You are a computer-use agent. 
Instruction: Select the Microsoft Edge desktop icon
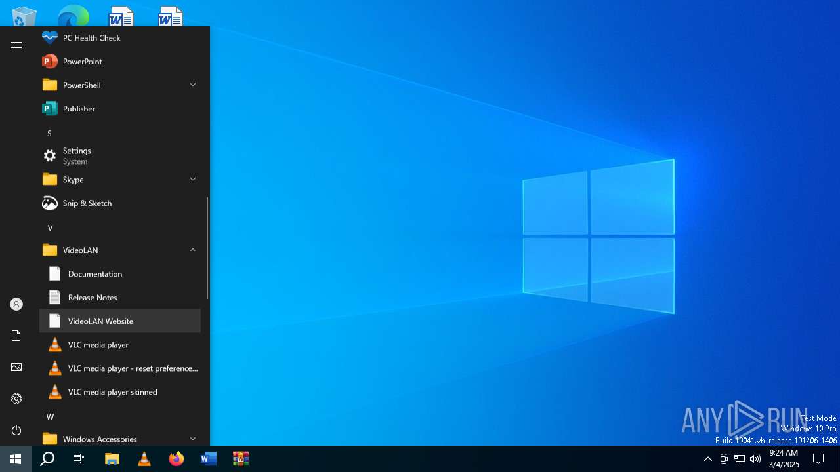[73, 16]
